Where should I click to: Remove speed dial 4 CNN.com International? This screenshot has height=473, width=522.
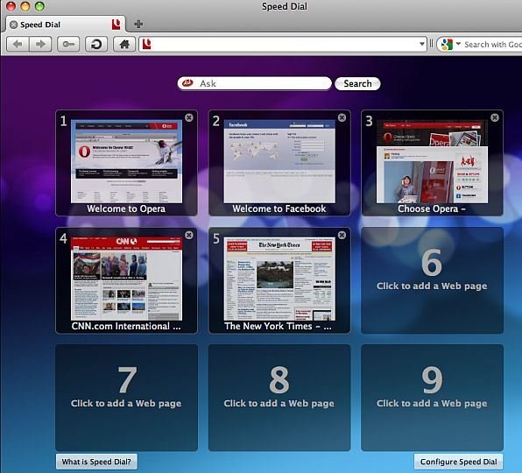(x=189, y=235)
